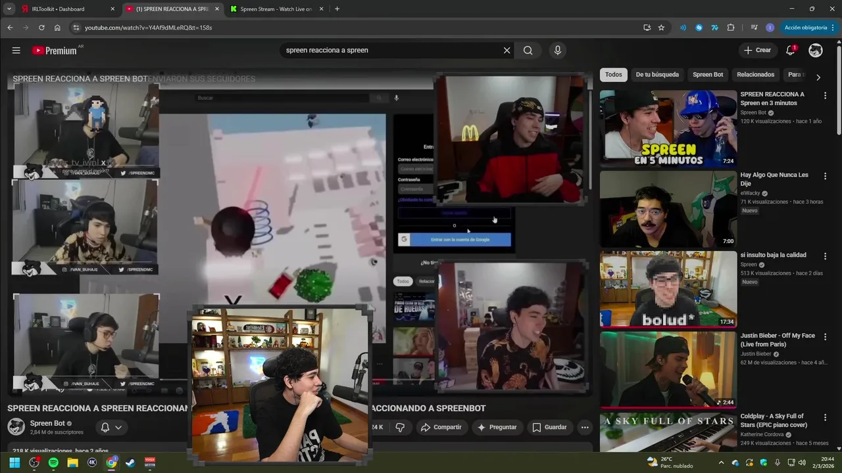Bookmark this page with the star

coord(661,28)
